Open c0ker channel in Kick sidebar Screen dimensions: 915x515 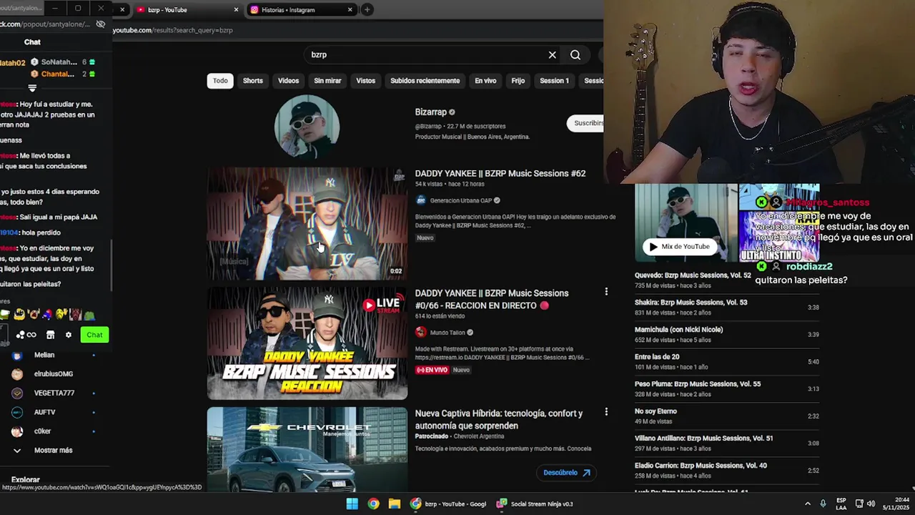(54, 431)
